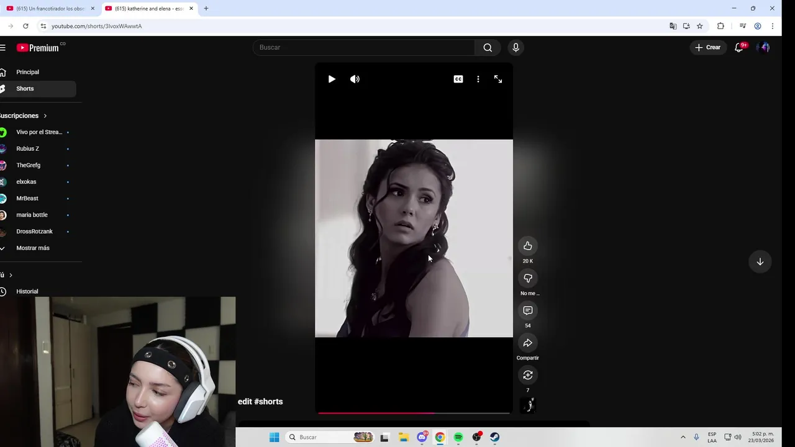Open elxokas channel

(x=37, y=182)
